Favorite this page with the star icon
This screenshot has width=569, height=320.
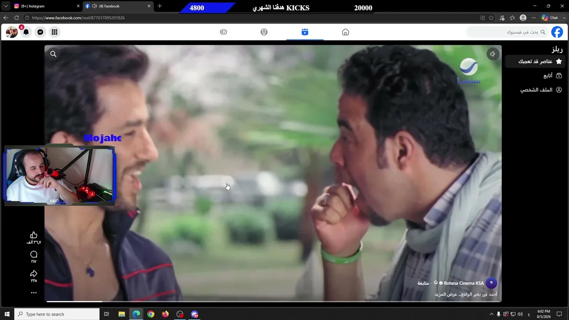pos(491,18)
